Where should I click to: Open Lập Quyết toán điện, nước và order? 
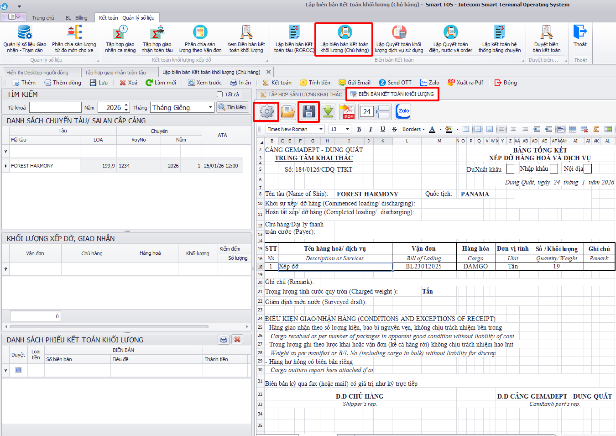450,41
